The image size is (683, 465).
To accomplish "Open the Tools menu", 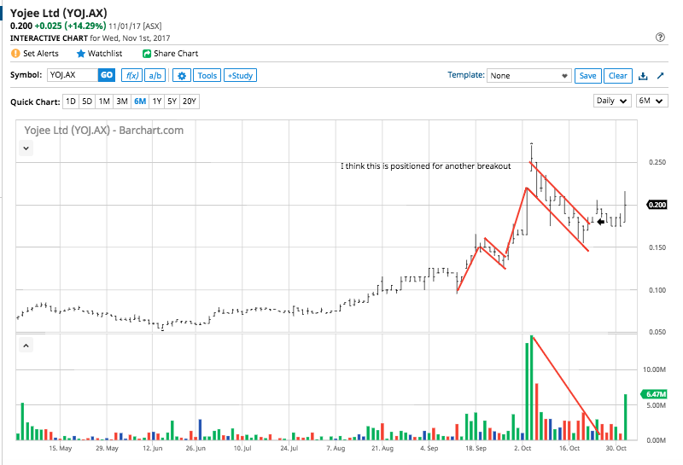I will [207, 75].
